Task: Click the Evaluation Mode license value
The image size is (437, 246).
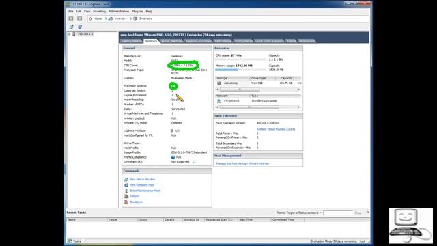Action: (182, 78)
